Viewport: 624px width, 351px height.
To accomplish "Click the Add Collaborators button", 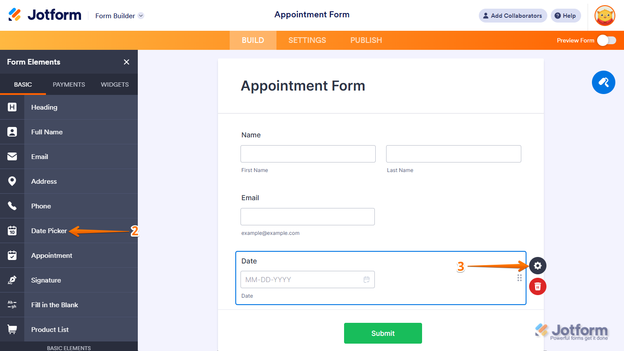I will [x=513, y=15].
